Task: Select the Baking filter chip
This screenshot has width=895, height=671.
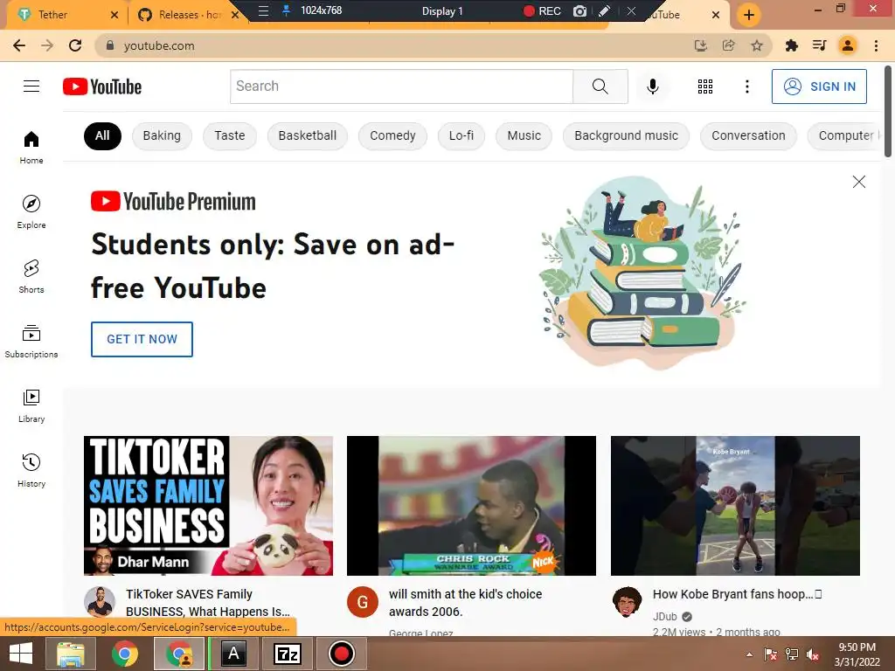Action: tap(162, 135)
